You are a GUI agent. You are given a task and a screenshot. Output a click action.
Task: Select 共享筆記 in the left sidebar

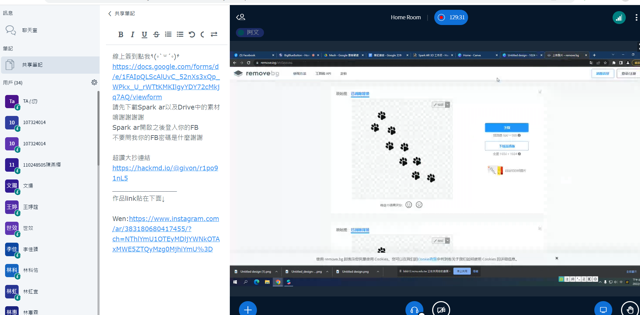click(32, 65)
